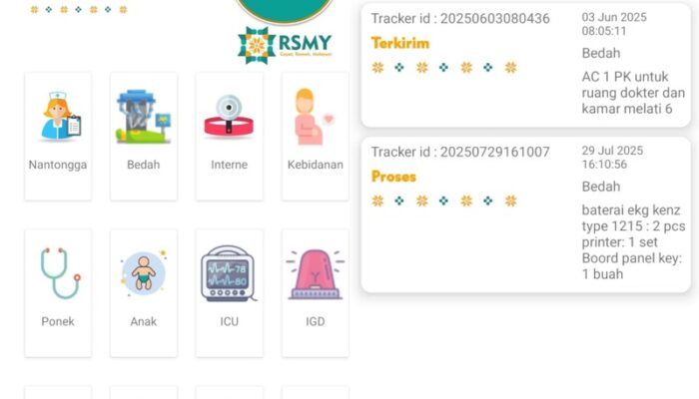Image resolution: width=699 pixels, height=399 pixels.
Task: Open the Anak baby icon
Action: click(x=144, y=273)
